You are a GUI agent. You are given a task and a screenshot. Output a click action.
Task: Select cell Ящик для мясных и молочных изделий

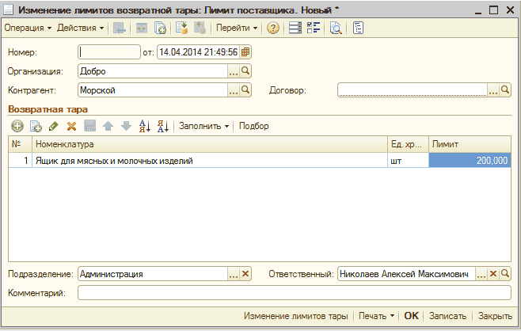[210, 161]
